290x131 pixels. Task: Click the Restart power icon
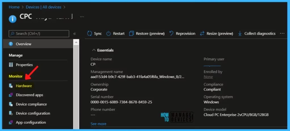pyautogui.click(x=108, y=34)
